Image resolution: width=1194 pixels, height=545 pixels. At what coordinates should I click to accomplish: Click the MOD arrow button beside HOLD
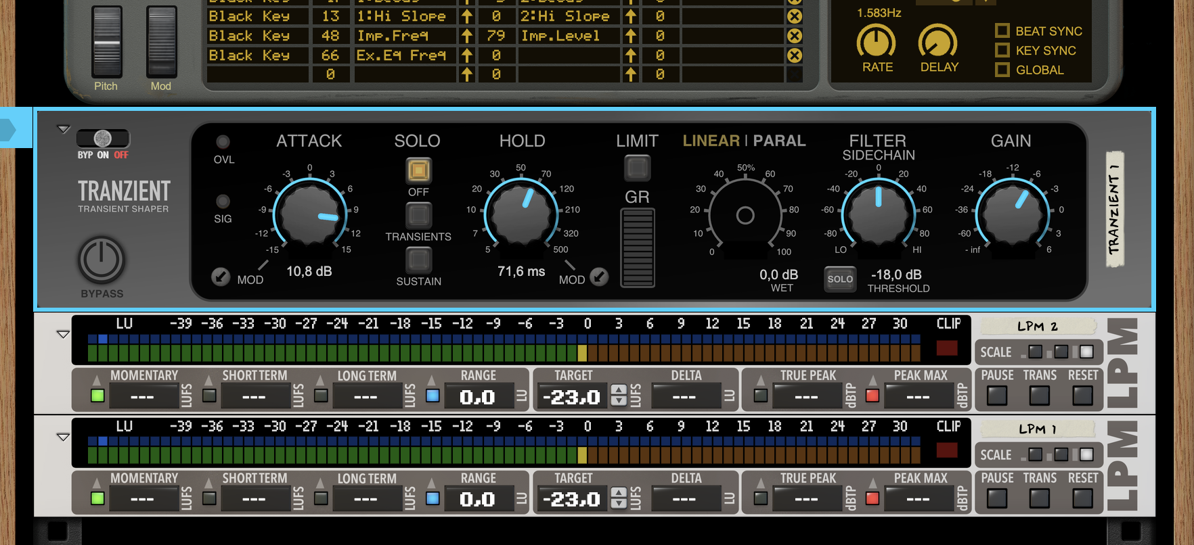599,276
